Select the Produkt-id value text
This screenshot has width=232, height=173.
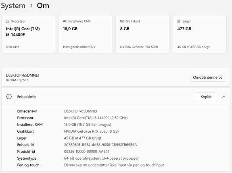click(x=86, y=152)
